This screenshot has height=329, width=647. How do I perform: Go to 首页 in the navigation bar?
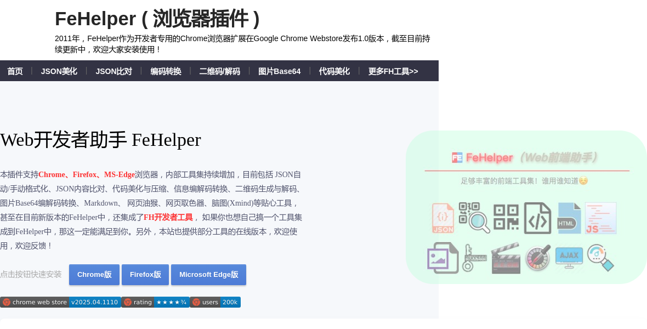15,71
